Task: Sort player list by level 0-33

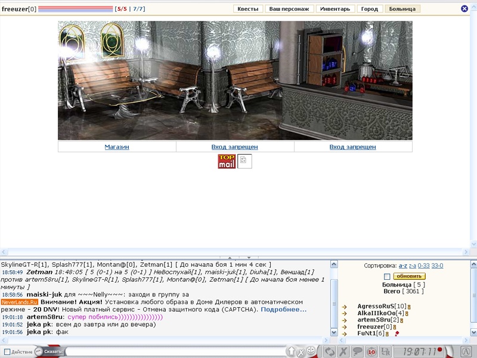Action: 423,266
